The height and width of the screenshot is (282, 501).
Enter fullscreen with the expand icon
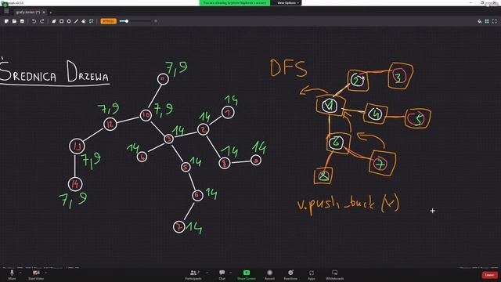click(x=495, y=21)
